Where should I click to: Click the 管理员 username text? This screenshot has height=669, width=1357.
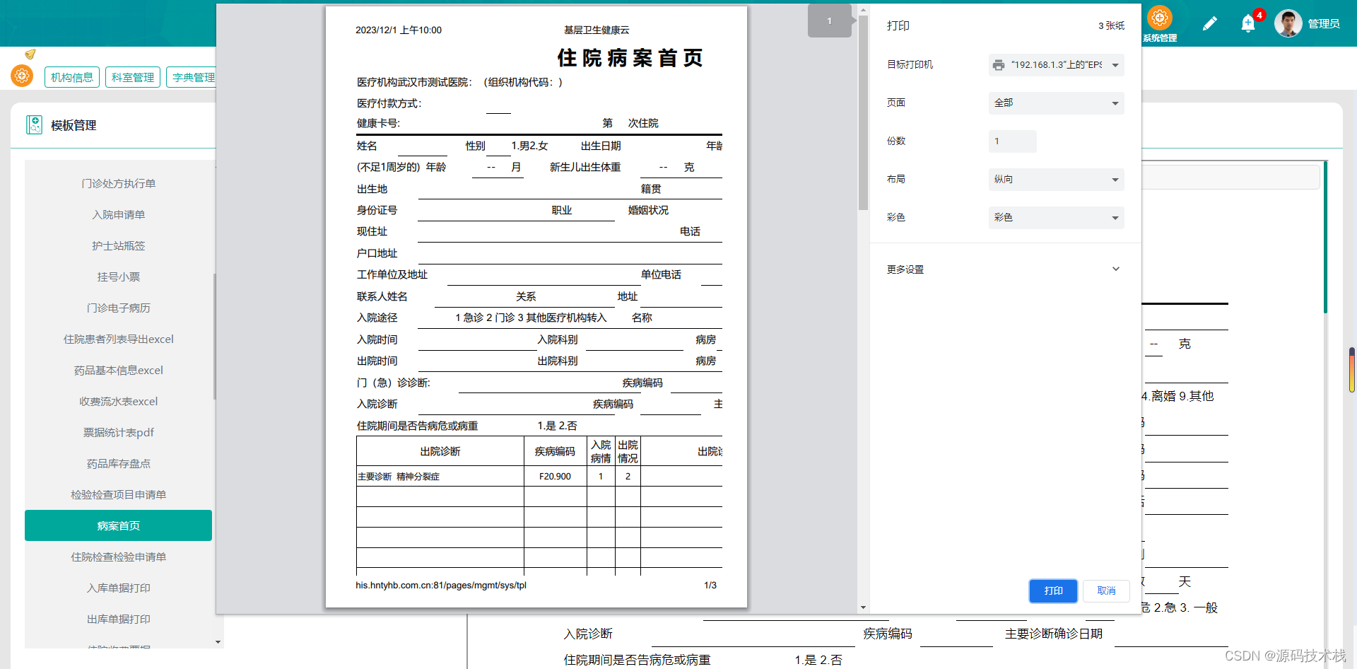coord(1324,23)
